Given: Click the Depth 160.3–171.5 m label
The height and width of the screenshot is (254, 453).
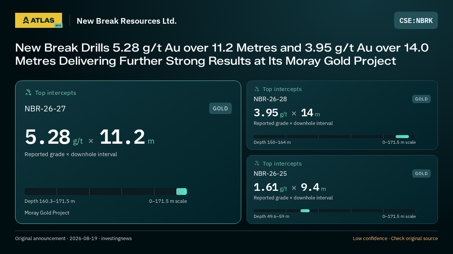Looking at the screenshot, I should [x=50, y=201].
